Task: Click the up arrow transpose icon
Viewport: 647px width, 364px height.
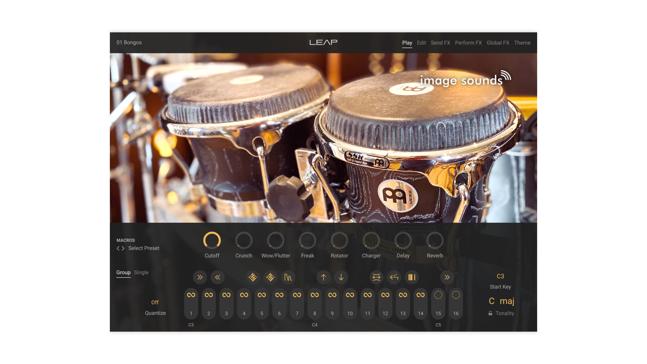Action: tap(323, 277)
